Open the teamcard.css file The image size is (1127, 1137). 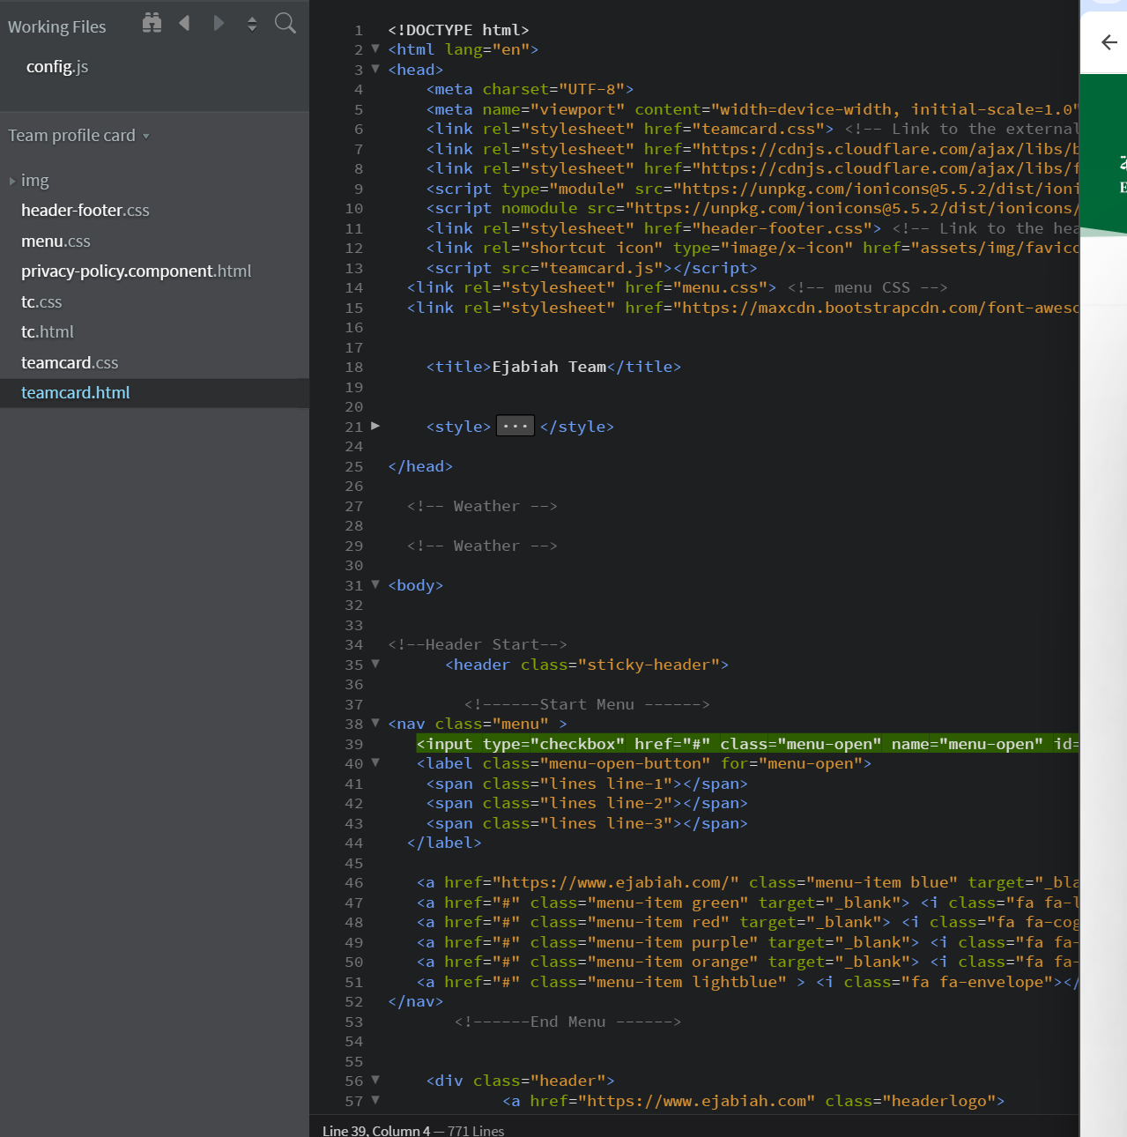coord(70,363)
